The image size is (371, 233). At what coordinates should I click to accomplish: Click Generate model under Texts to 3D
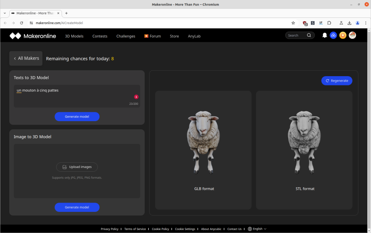pos(77,117)
